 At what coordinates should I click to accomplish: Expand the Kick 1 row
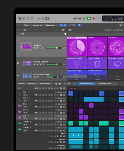pyautogui.click(x=17, y=94)
